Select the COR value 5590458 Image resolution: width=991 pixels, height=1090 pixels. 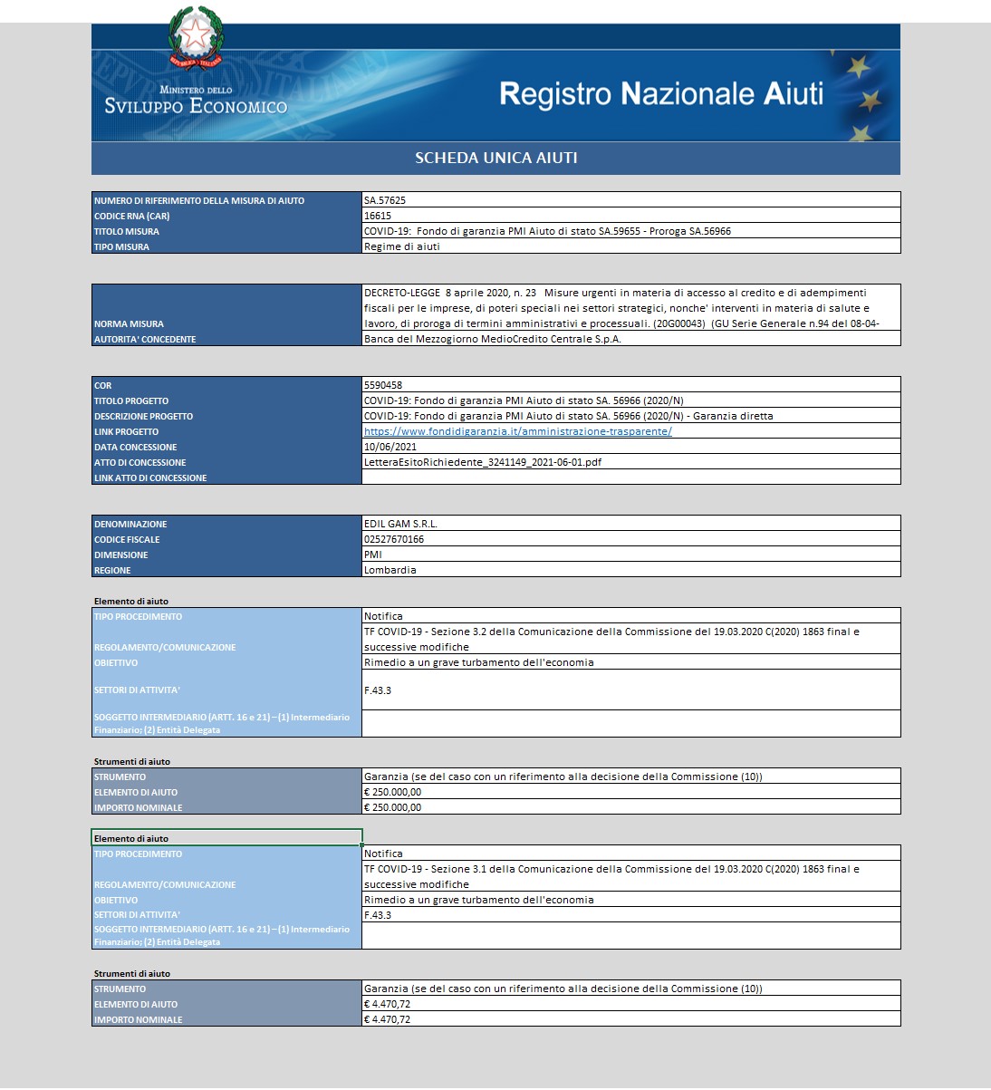[631, 385]
